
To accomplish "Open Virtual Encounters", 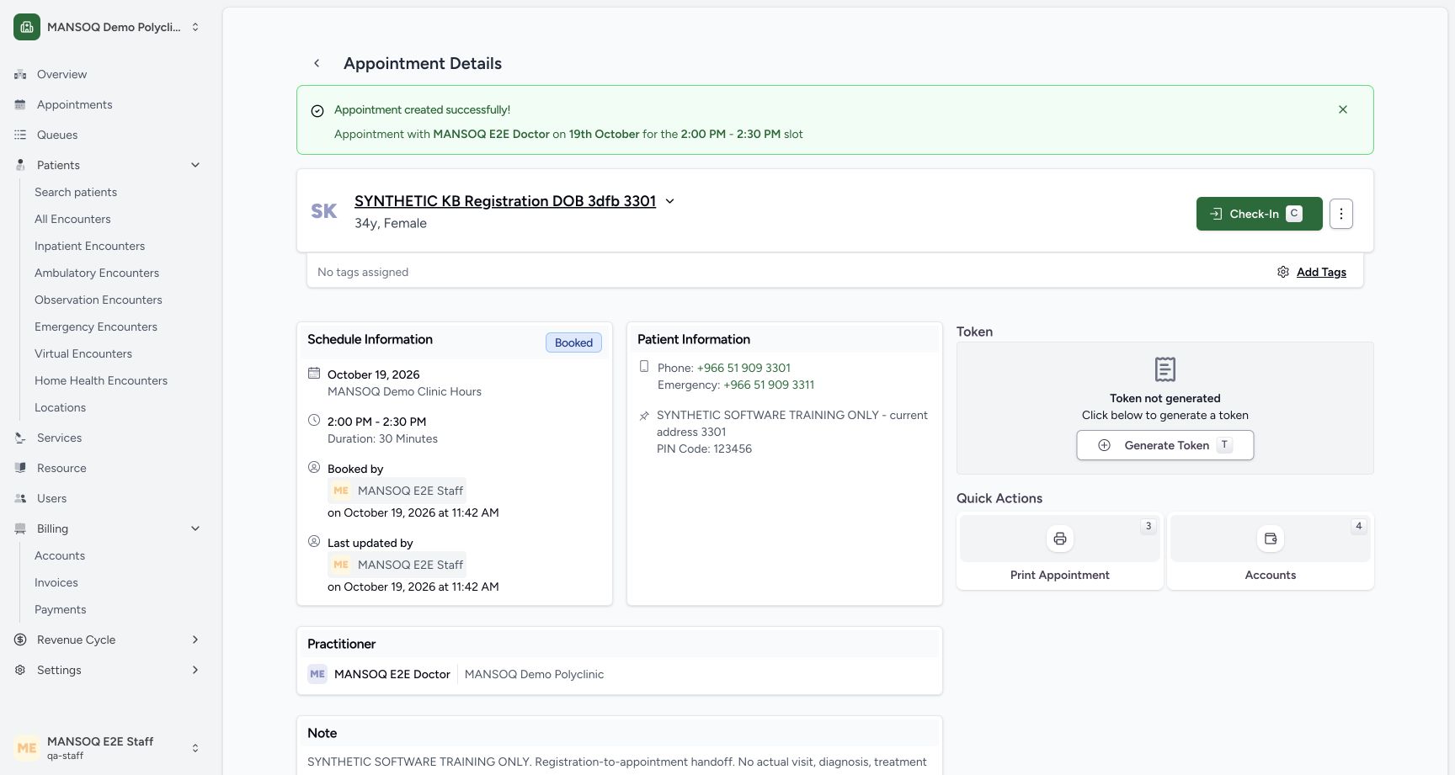I will (83, 353).
